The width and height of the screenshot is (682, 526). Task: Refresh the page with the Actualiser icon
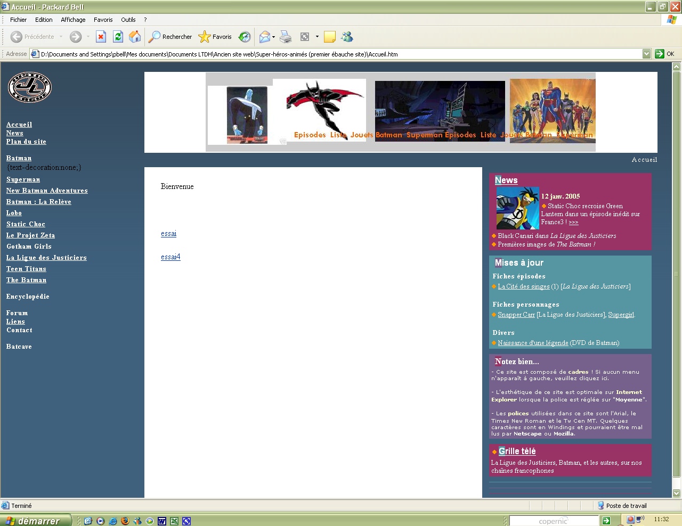(x=118, y=37)
